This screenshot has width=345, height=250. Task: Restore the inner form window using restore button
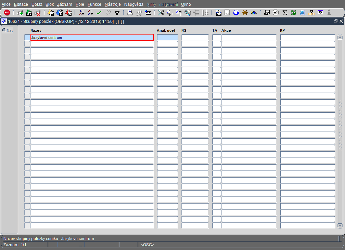point(335,21)
